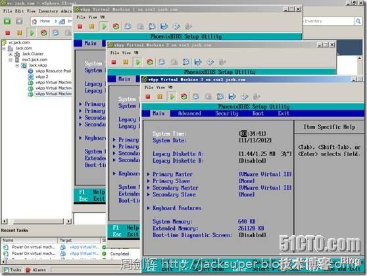Collapse the Jack.com datacenter tree node
This screenshot has width=367, height=276.
coord(4,48)
